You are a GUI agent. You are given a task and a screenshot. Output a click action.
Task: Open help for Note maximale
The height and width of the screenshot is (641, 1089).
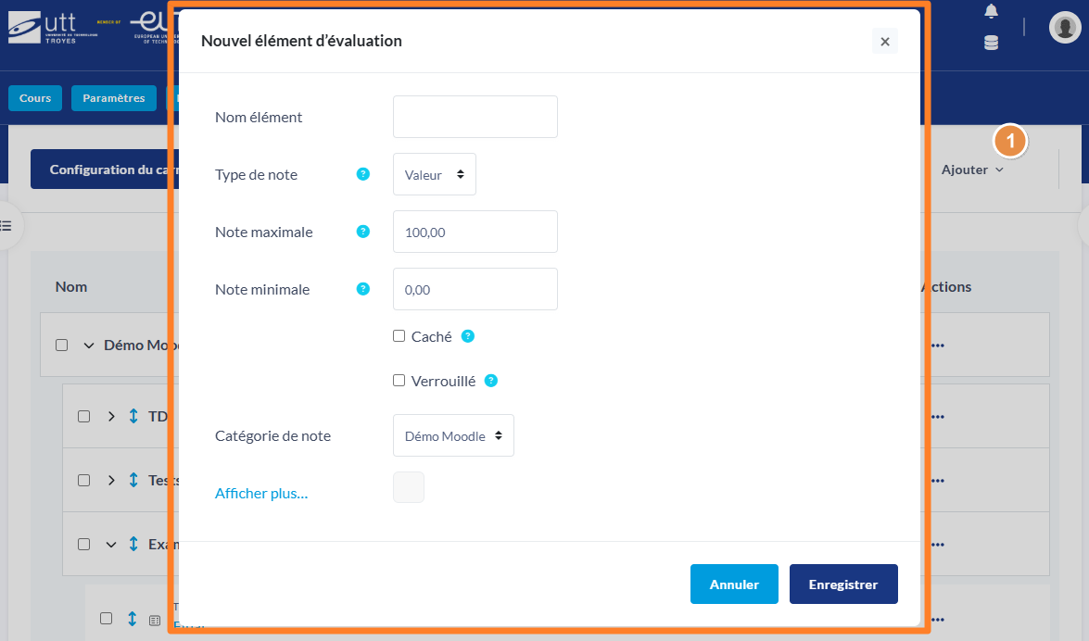click(362, 232)
